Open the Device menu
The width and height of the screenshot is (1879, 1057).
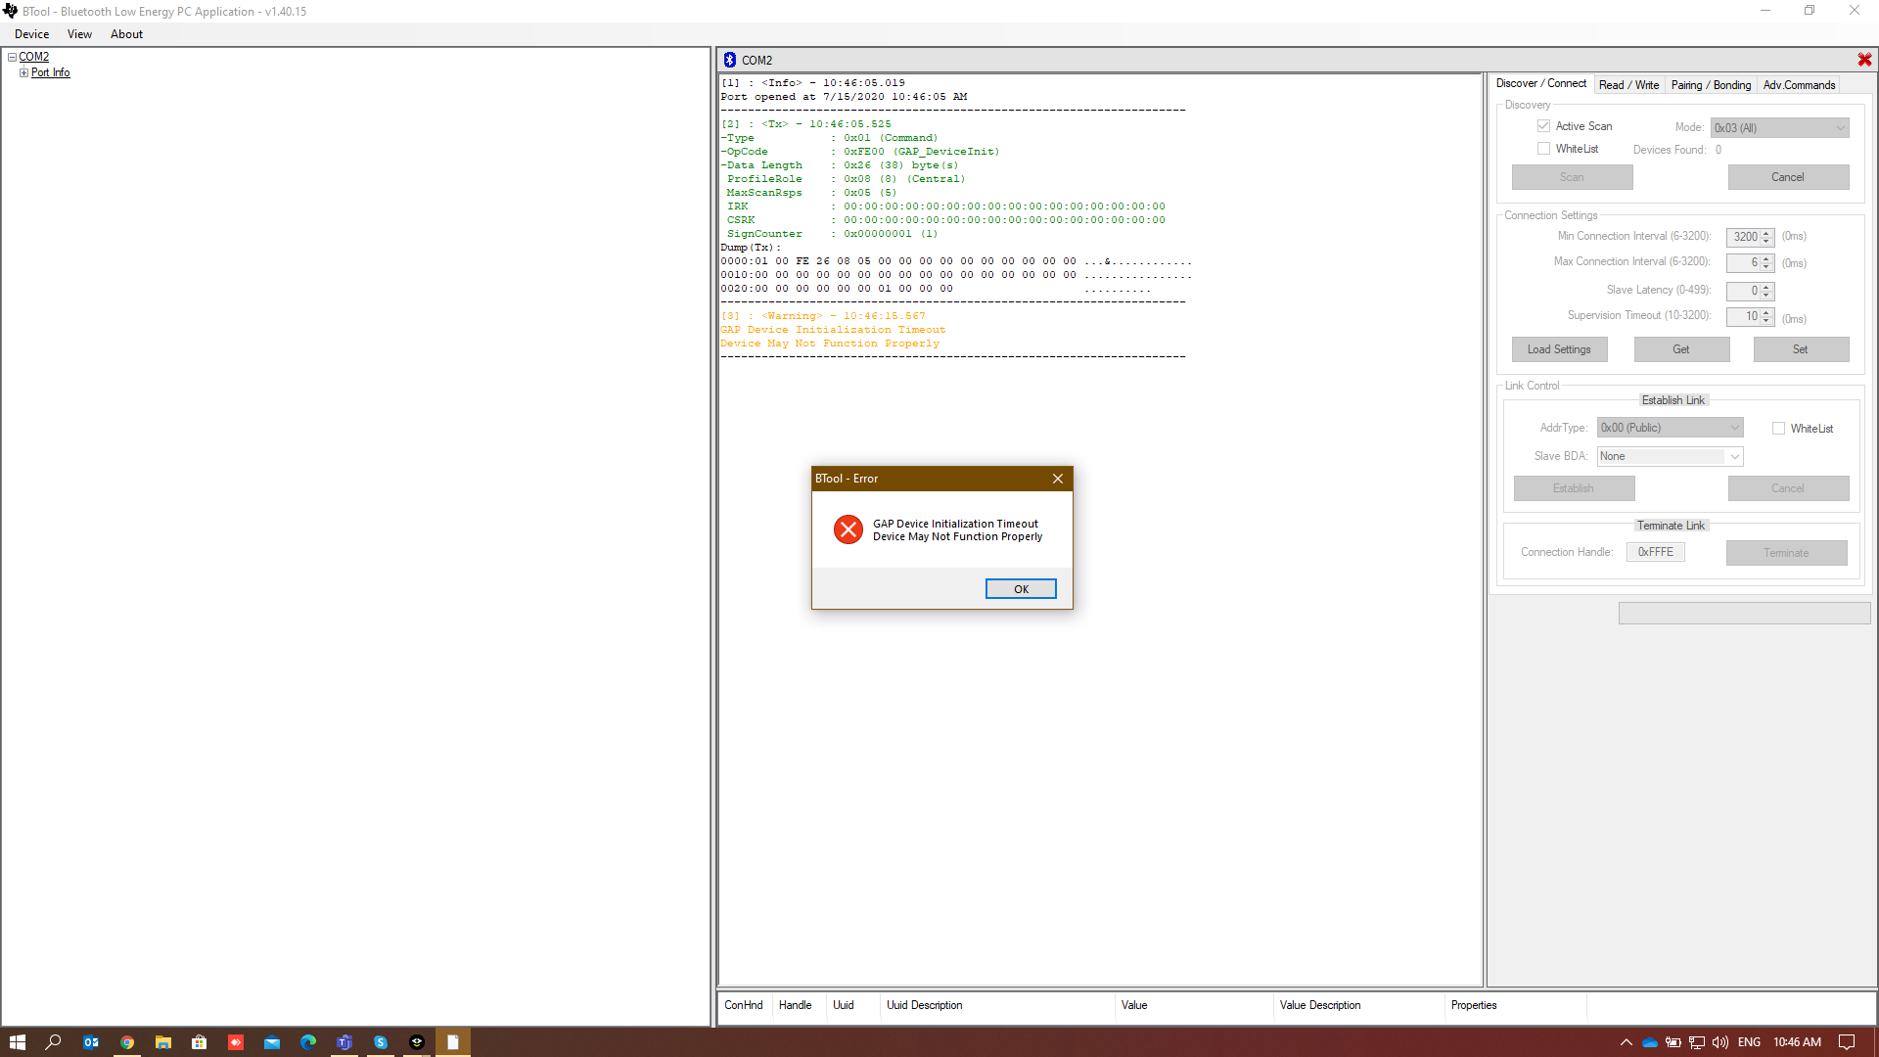click(31, 34)
